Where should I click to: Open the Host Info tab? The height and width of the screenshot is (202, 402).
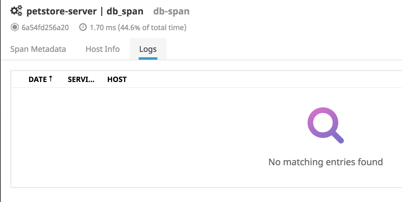102,49
